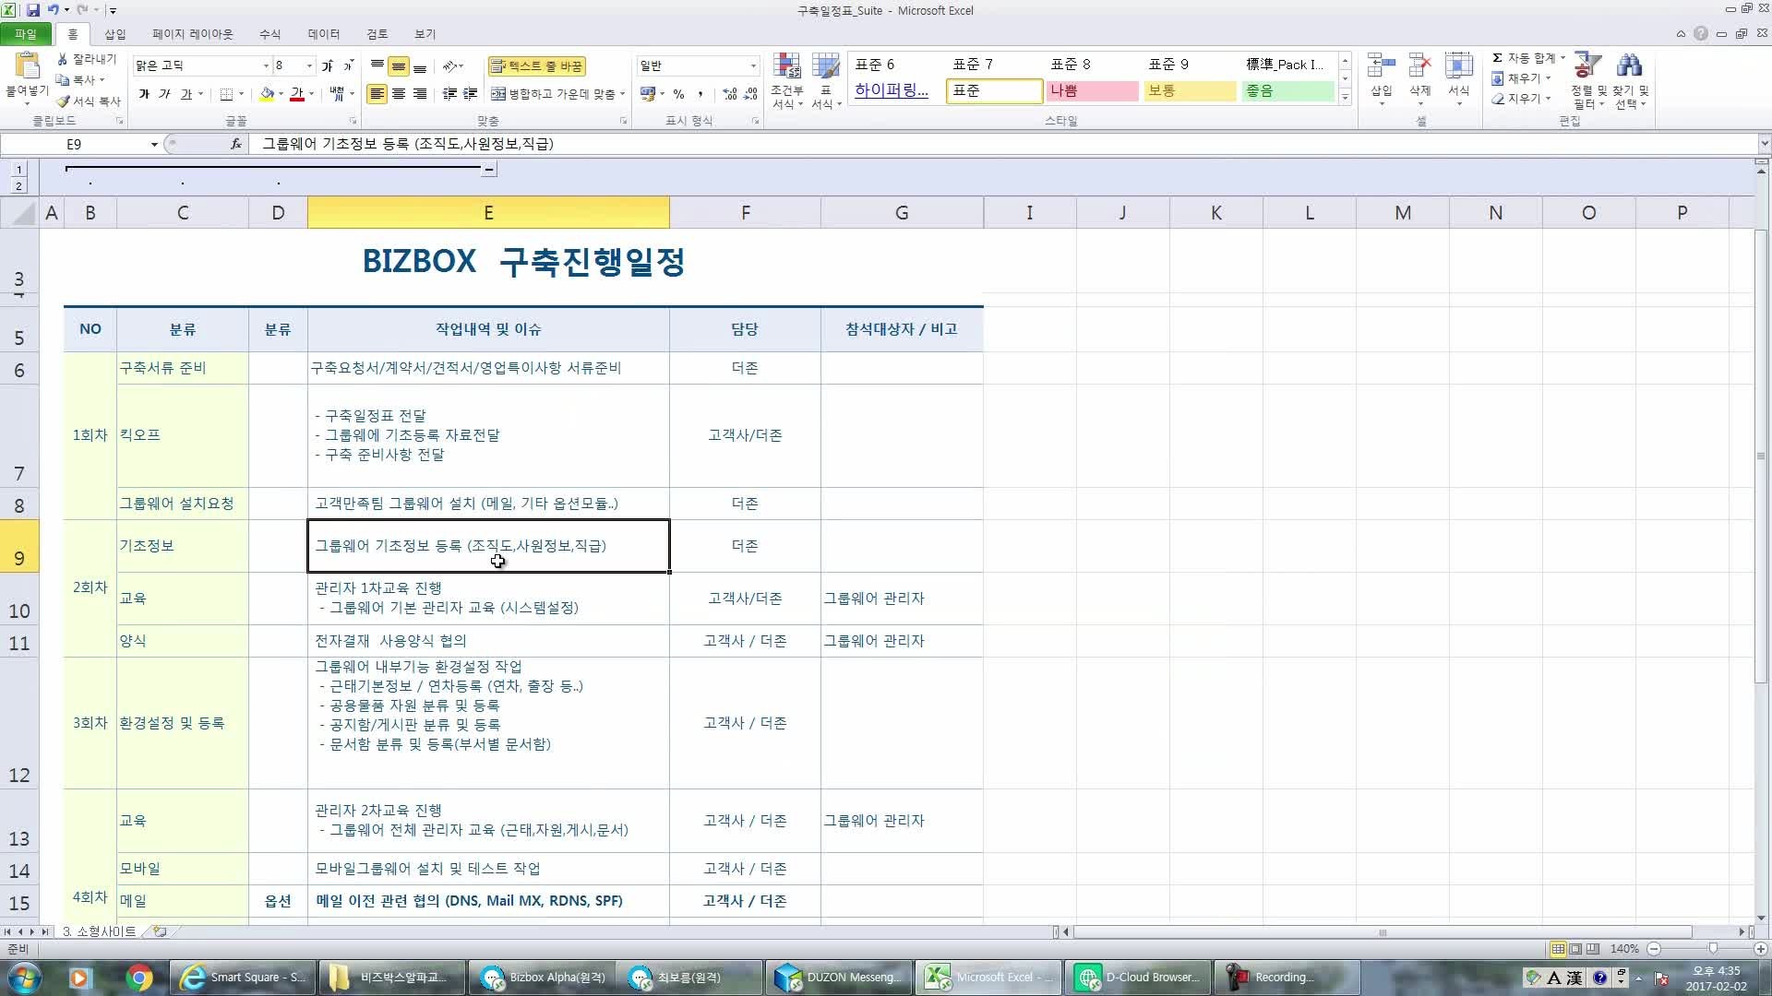1772x996 pixels.
Task: Expand the cell styles gallery
Action: pos(1346,97)
